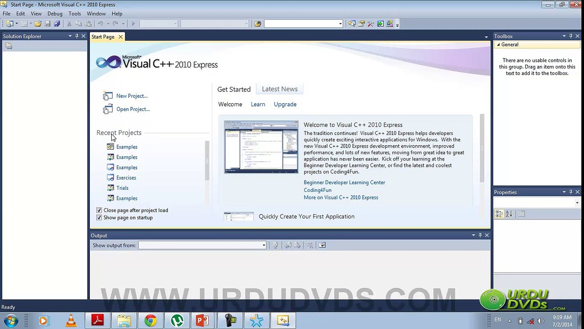This screenshot has width=584, height=329.
Task: Open Solution Explorer from the toolbar icon
Action: tap(352, 24)
